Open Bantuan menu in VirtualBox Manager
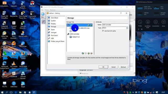The width and height of the screenshot is (168, 94). pos(53,10)
